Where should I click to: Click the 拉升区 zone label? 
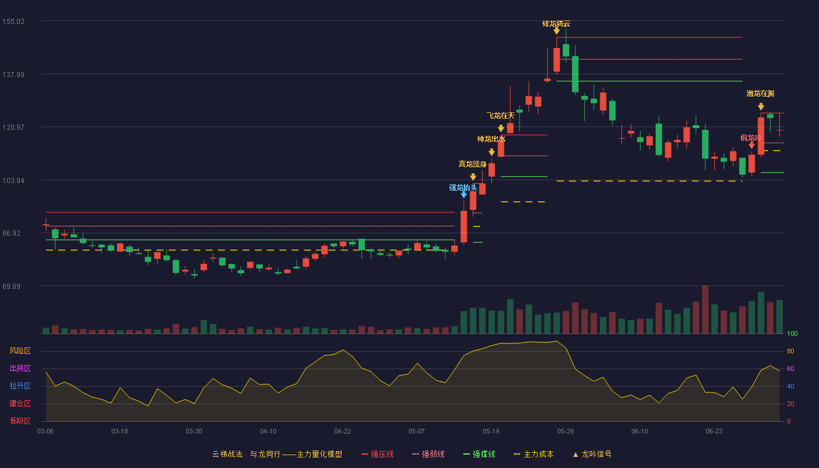(20, 386)
